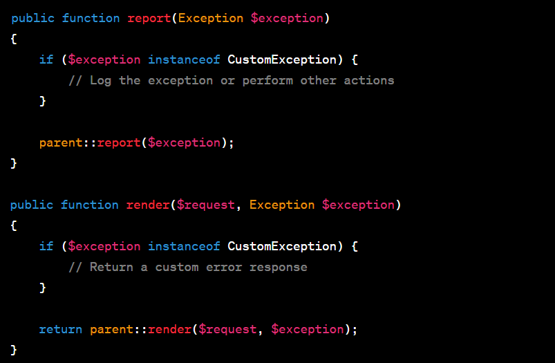Click the first 'public' keyword

pyautogui.click(x=33, y=19)
